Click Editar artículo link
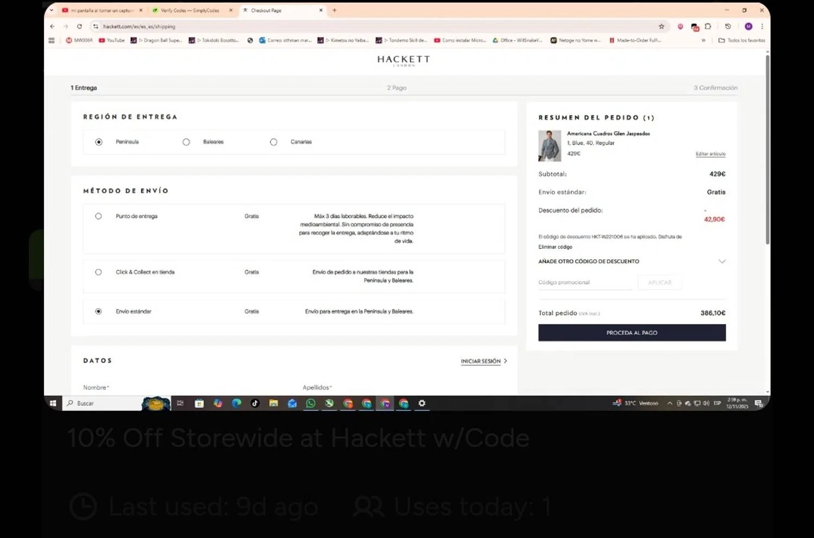This screenshot has height=538, width=814. pos(710,154)
